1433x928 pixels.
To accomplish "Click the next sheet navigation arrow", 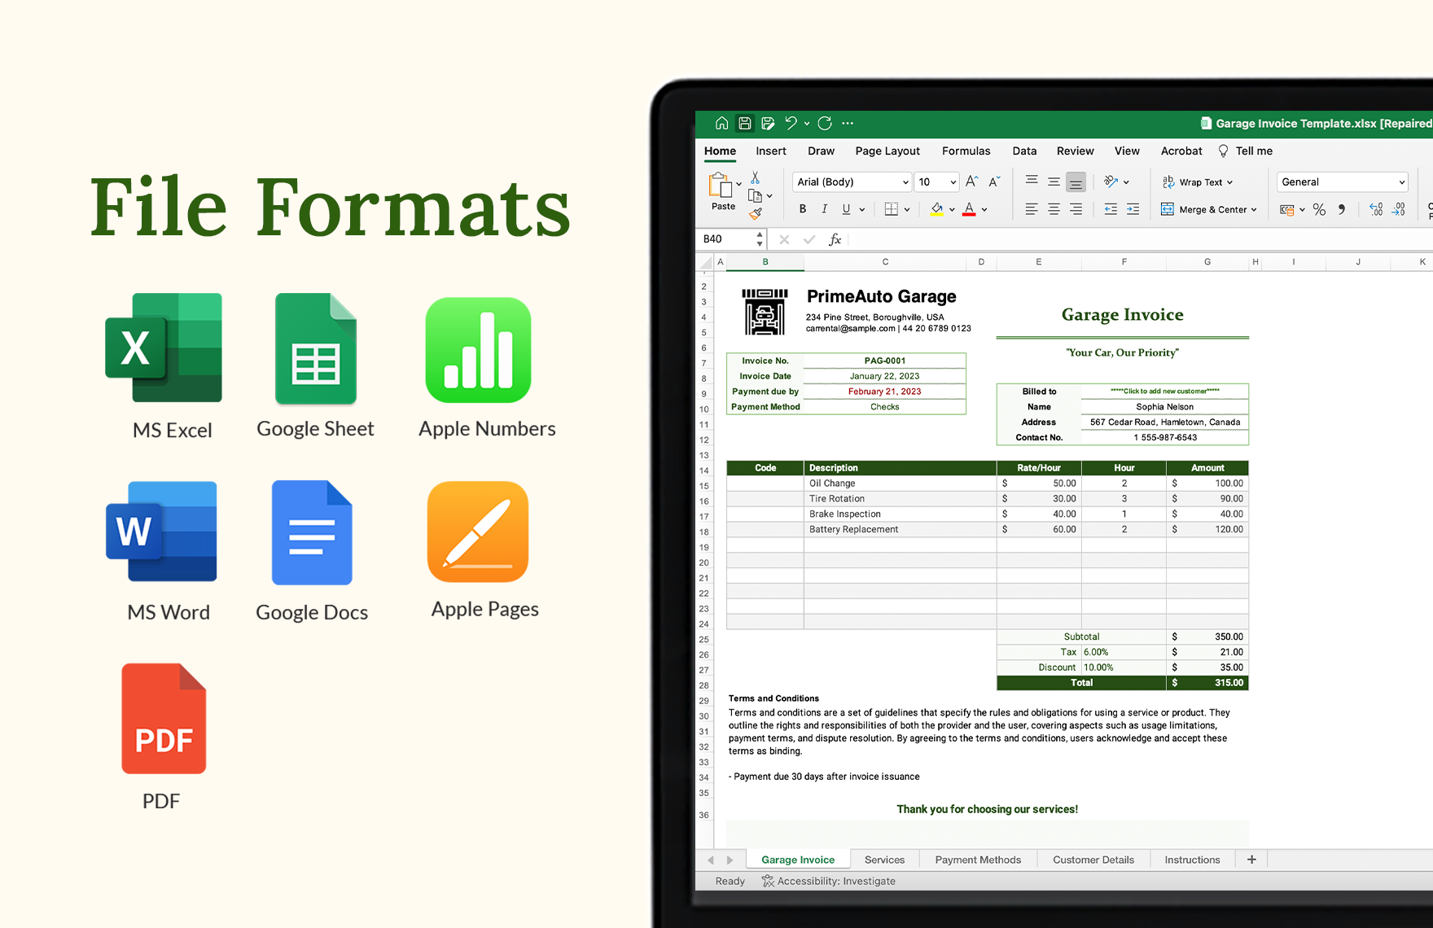I will pos(730,860).
